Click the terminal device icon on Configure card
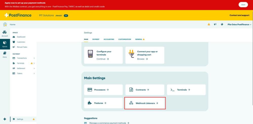 tap(90, 54)
